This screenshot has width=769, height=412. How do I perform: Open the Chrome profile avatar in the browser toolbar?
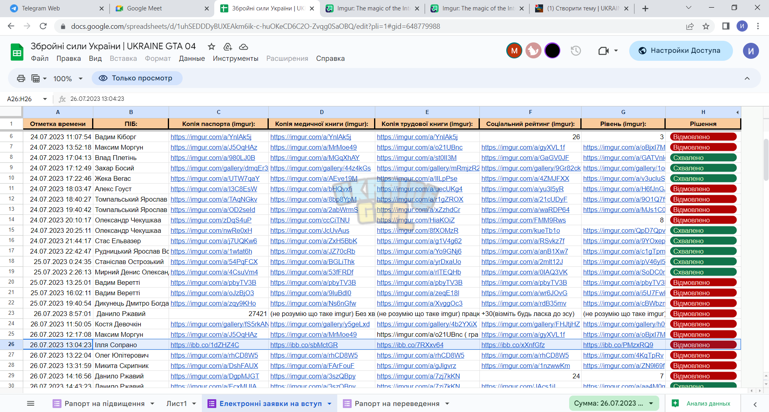(x=742, y=26)
